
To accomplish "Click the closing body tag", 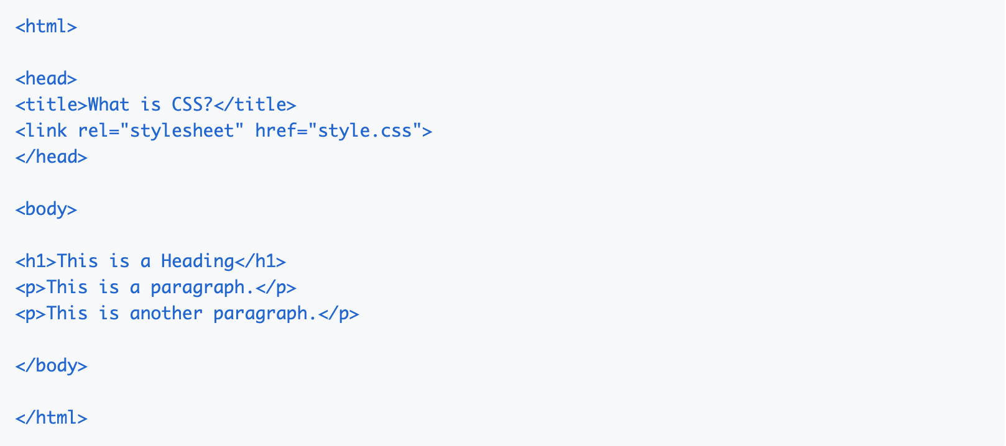I will click(x=51, y=366).
